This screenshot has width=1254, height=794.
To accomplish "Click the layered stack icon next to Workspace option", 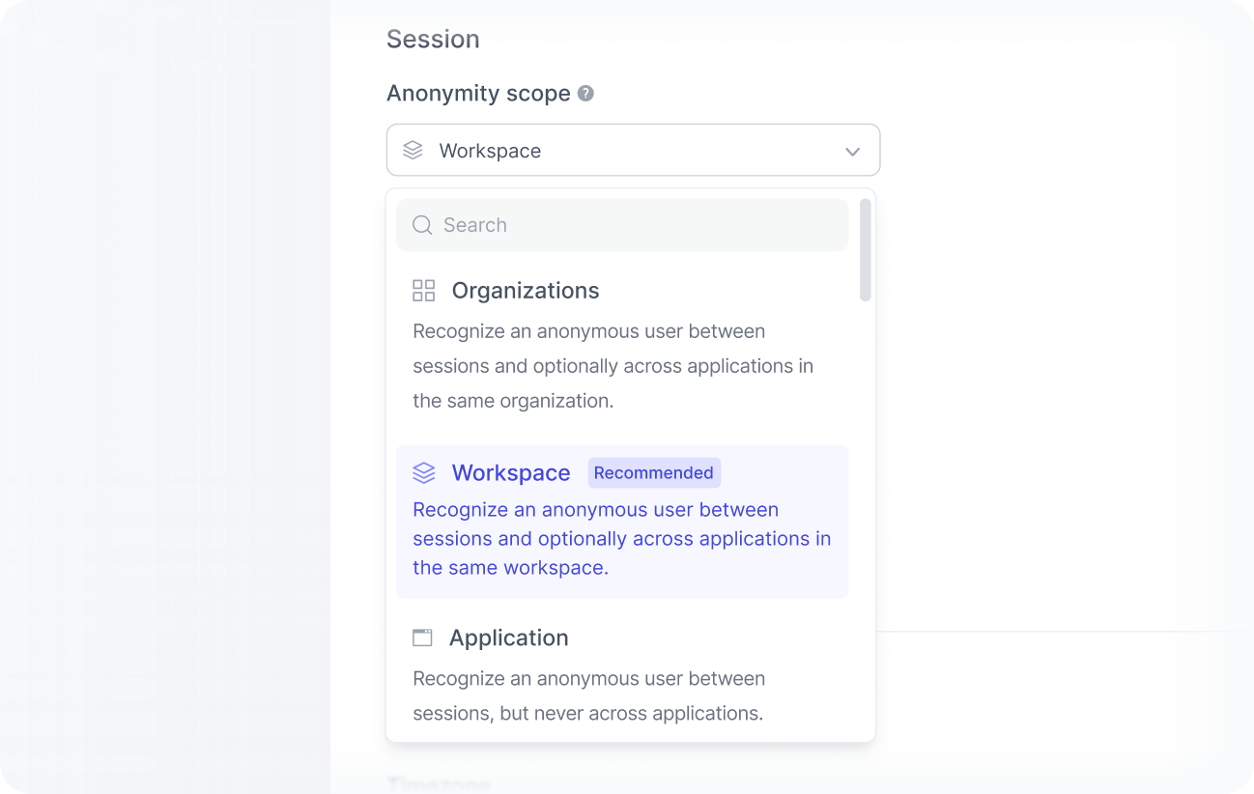I will (424, 472).
